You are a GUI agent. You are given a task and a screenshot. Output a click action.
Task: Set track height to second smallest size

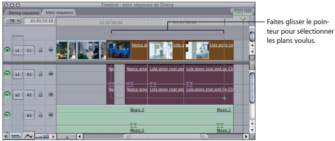[40, 137]
